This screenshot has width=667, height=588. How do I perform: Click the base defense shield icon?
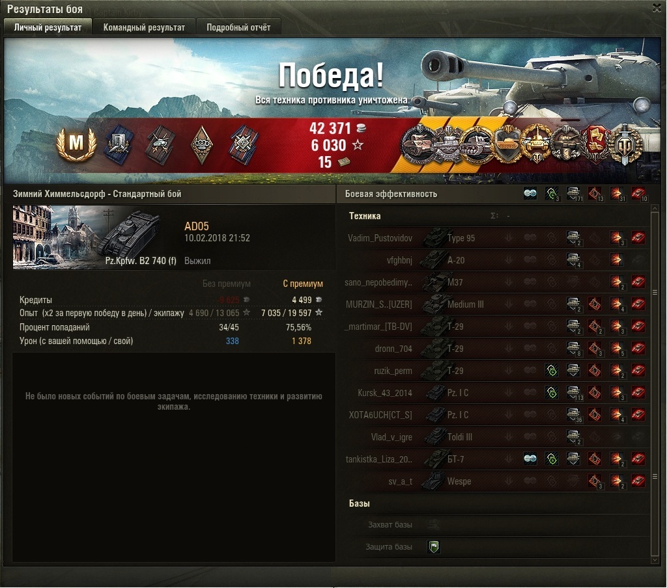pos(433,547)
